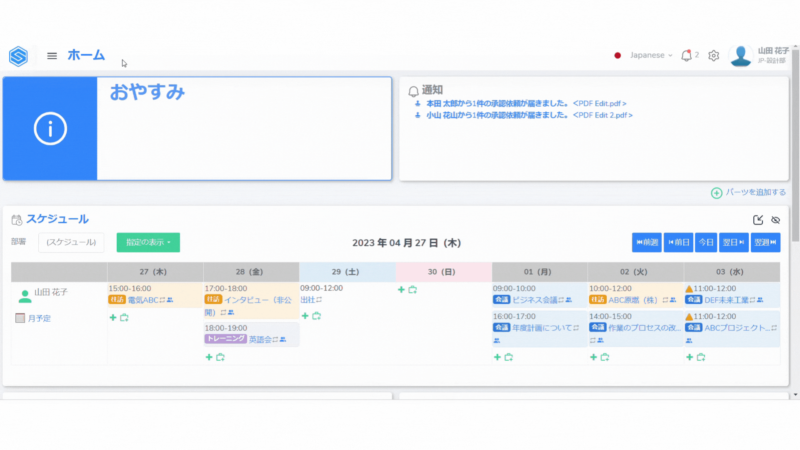The height and width of the screenshot is (450, 800).
Task: Open settings gear icon
Action: [713, 55]
